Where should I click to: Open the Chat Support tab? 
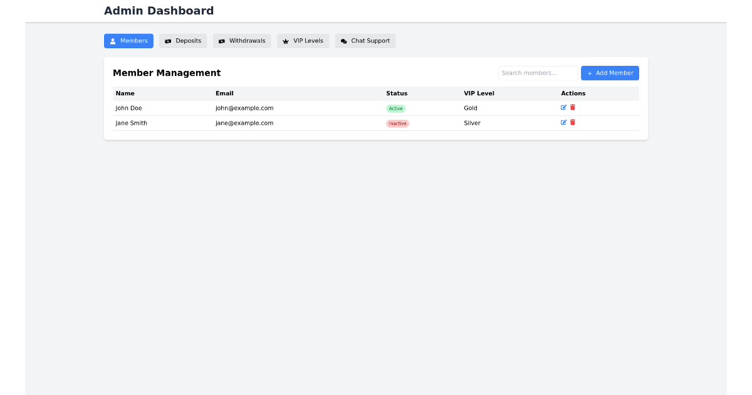point(365,41)
